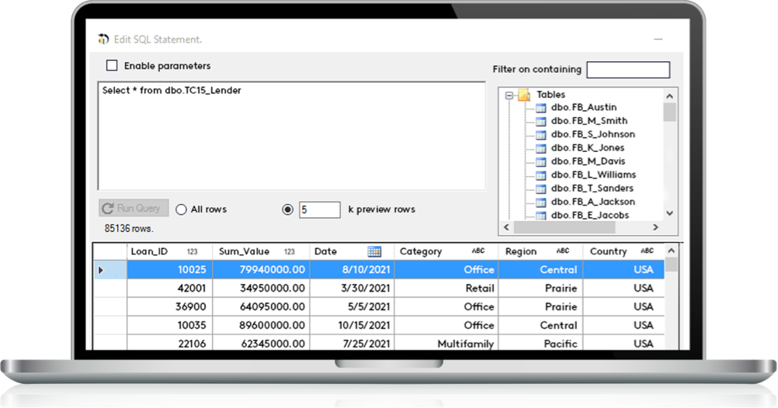Click the Tables folder icon

(525, 95)
